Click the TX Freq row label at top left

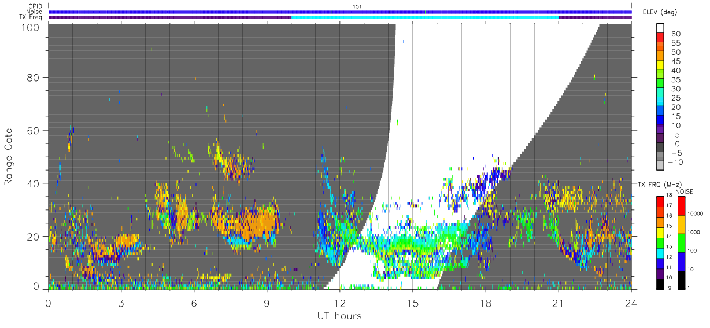[31, 17]
